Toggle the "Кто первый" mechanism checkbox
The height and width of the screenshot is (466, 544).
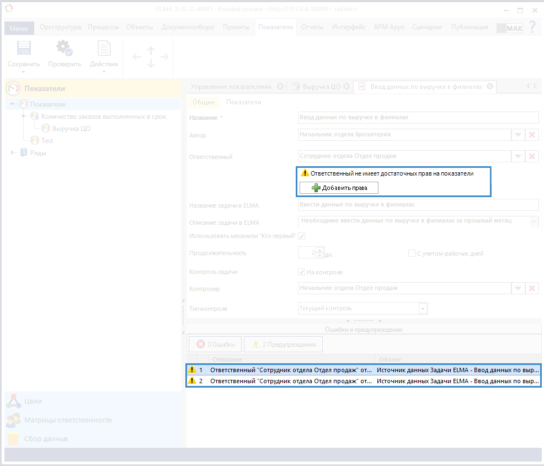click(x=302, y=236)
